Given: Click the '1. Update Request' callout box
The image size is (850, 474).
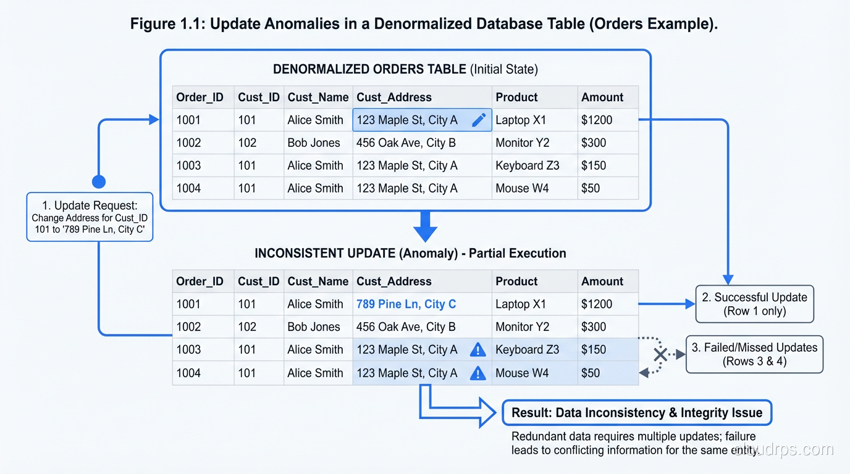Looking at the screenshot, I should click(x=90, y=217).
